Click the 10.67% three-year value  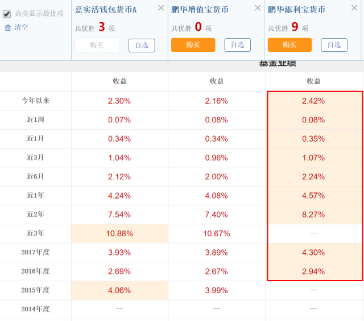216,234
